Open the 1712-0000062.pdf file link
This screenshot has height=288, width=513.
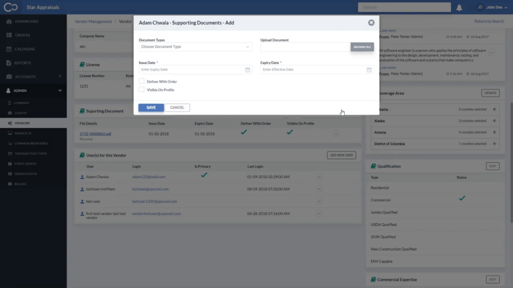[95, 133]
